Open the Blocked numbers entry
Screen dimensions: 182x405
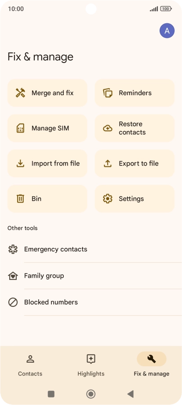pyautogui.click(x=91, y=302)
